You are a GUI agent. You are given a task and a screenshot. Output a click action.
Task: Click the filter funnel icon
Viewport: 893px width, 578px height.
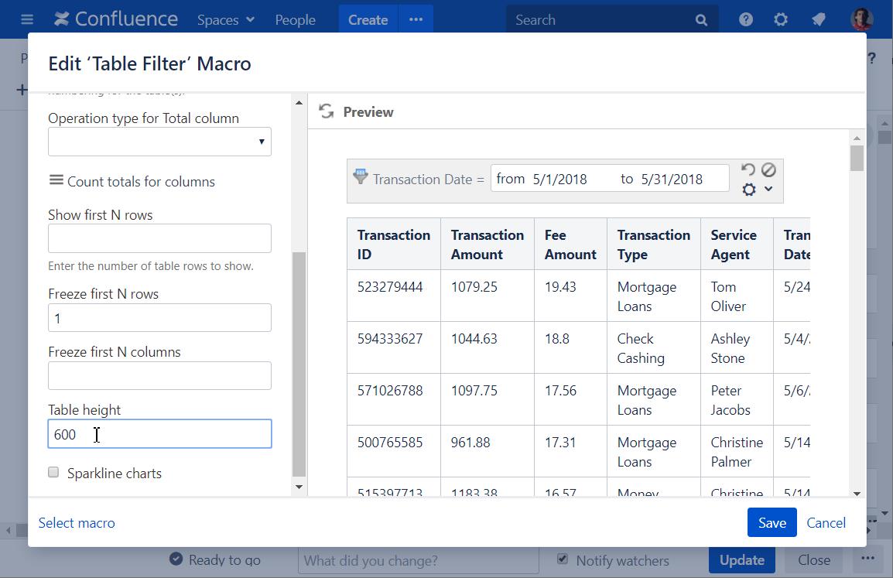point(361,176)
